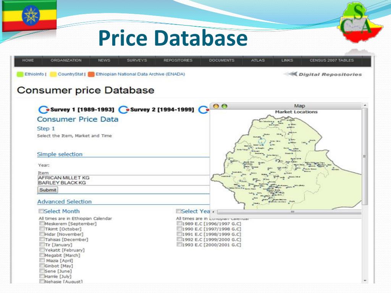The height and width of the screenshot is (293, 391).
Task: Check Ginbot [May] month
Action: (42, 266)
